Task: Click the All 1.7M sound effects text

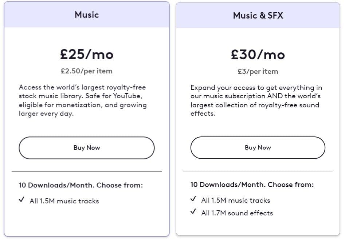Action: click(237, 213)
